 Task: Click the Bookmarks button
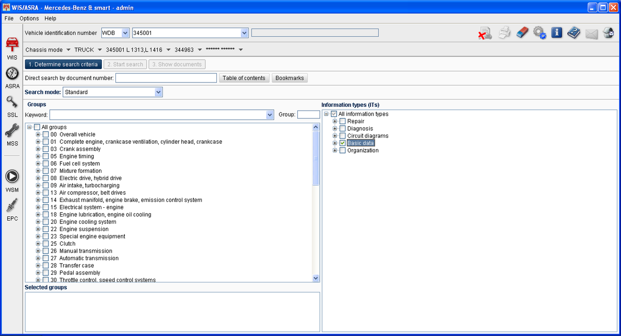click(290, 78)
